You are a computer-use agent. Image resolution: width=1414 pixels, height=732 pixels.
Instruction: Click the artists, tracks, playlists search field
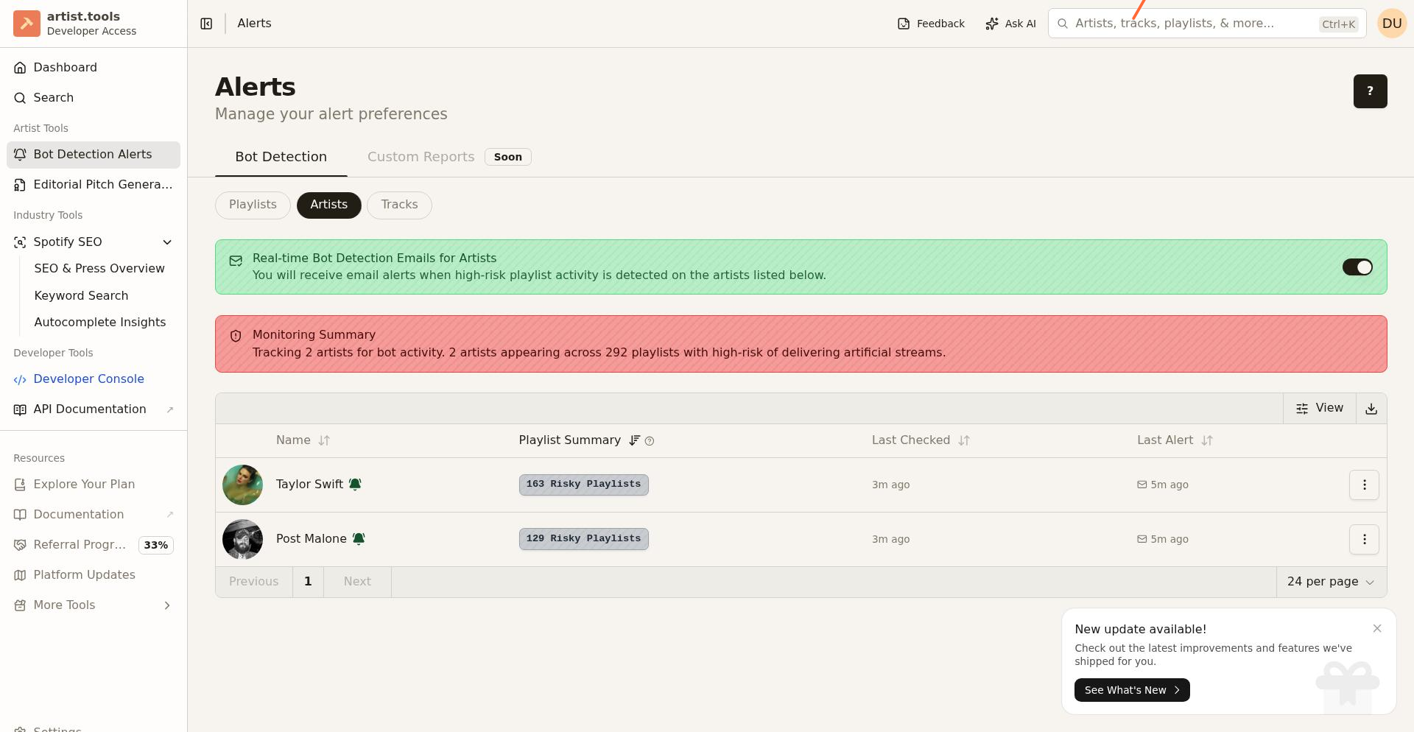pos(1207,24)
